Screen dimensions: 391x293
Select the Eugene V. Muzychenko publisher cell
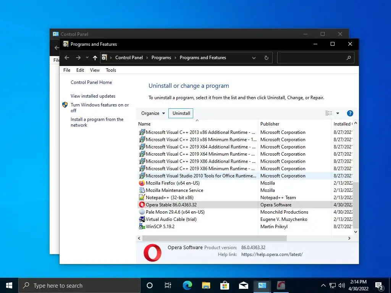[x=284, y=219]
